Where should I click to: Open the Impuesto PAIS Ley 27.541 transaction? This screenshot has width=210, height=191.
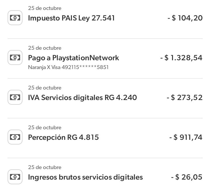(x=105, y=19)
